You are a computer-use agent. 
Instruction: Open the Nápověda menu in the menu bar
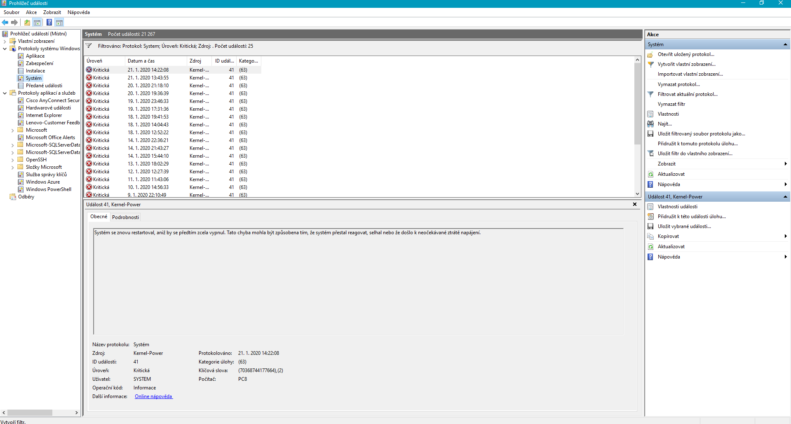79,12
